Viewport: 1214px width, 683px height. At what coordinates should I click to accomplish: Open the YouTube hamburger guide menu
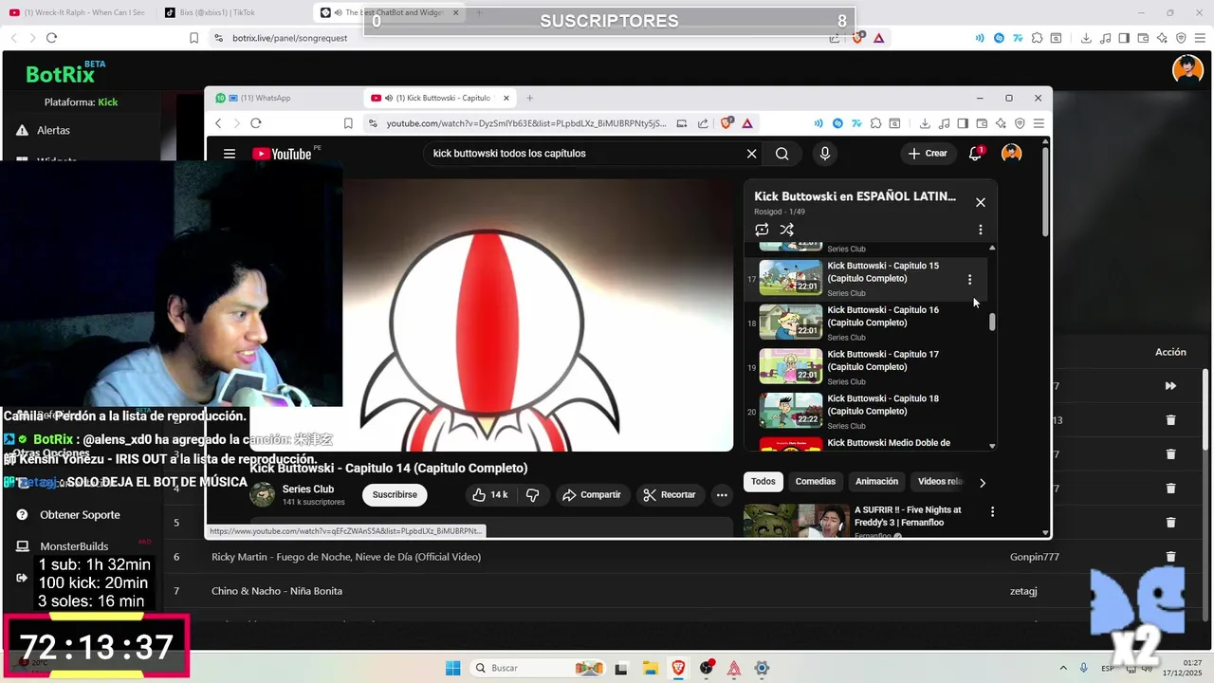[230, 154]
